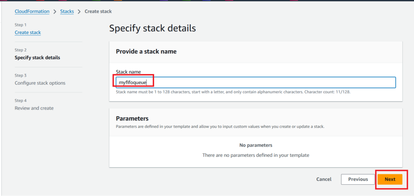
Task: Go back to Step 1 Create stack link
Action: tap(27, 32)
